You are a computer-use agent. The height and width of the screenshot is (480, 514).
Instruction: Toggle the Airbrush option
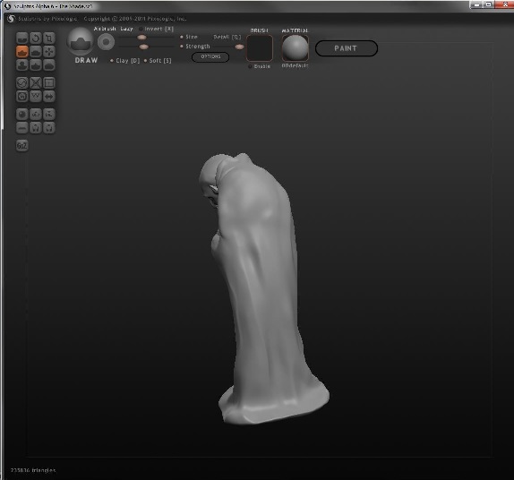[x=105, y=29]
